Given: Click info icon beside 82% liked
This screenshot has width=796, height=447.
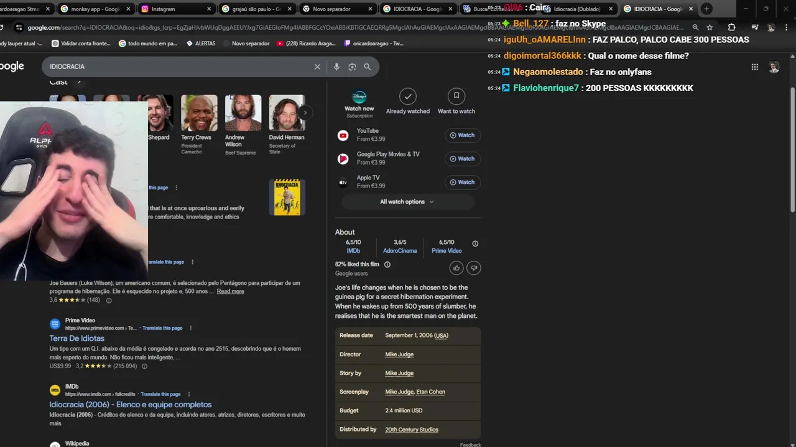Looking at the screenshot, I should click(x=387, y=264).
